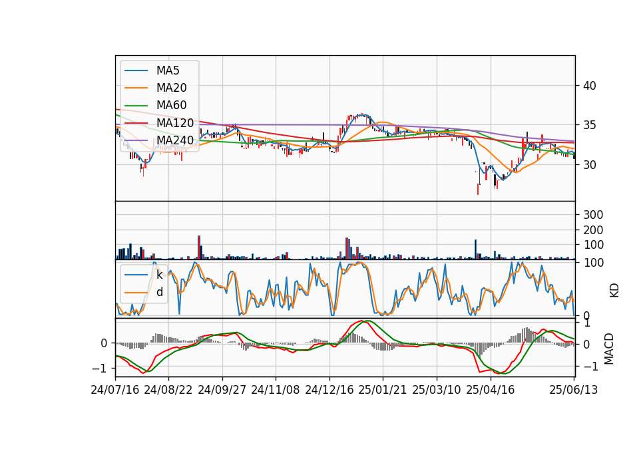Viewport: 639px width, 459px height.
Task: Click the price axis label 35
Action: pyautogui.click(x=590, y=126)
